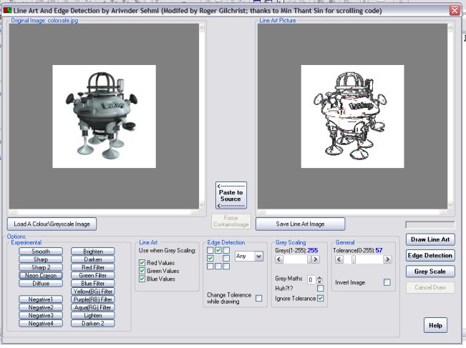Check Change Tolerence while drawing
Viewport: 466px width, 348px height.
[259, 297]
